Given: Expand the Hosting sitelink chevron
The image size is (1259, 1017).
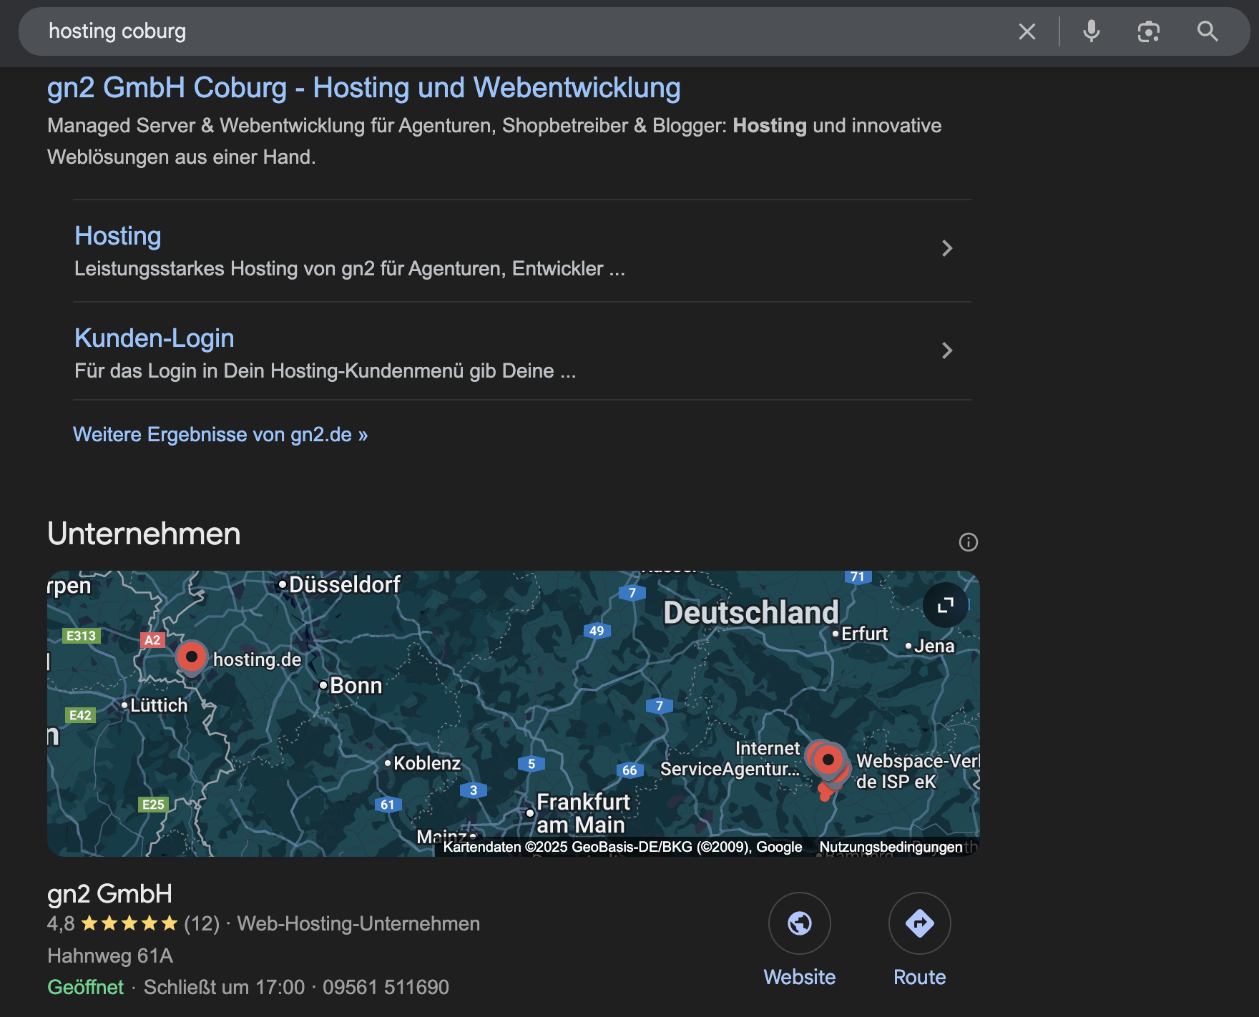Looking at the screenshot, I should point(947,248).
